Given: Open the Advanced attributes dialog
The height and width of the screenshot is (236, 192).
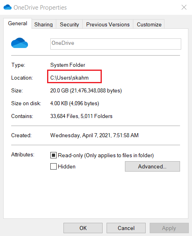Looking at the screenshot, I should pos(152,166).
